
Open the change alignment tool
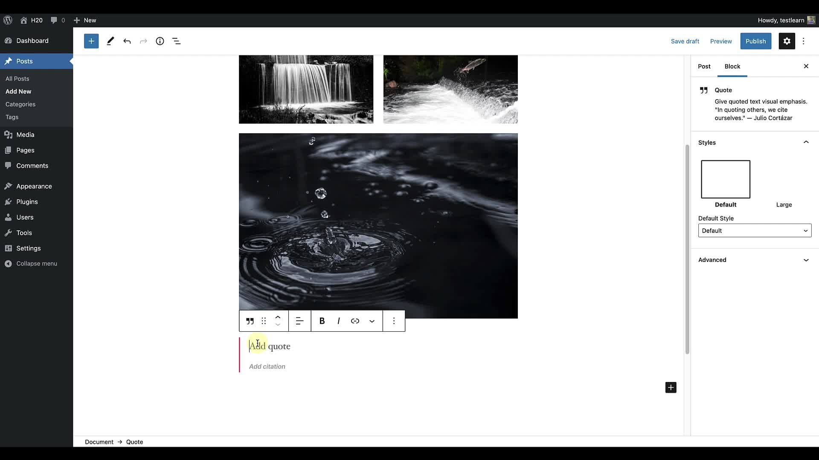tap(299, 321)
